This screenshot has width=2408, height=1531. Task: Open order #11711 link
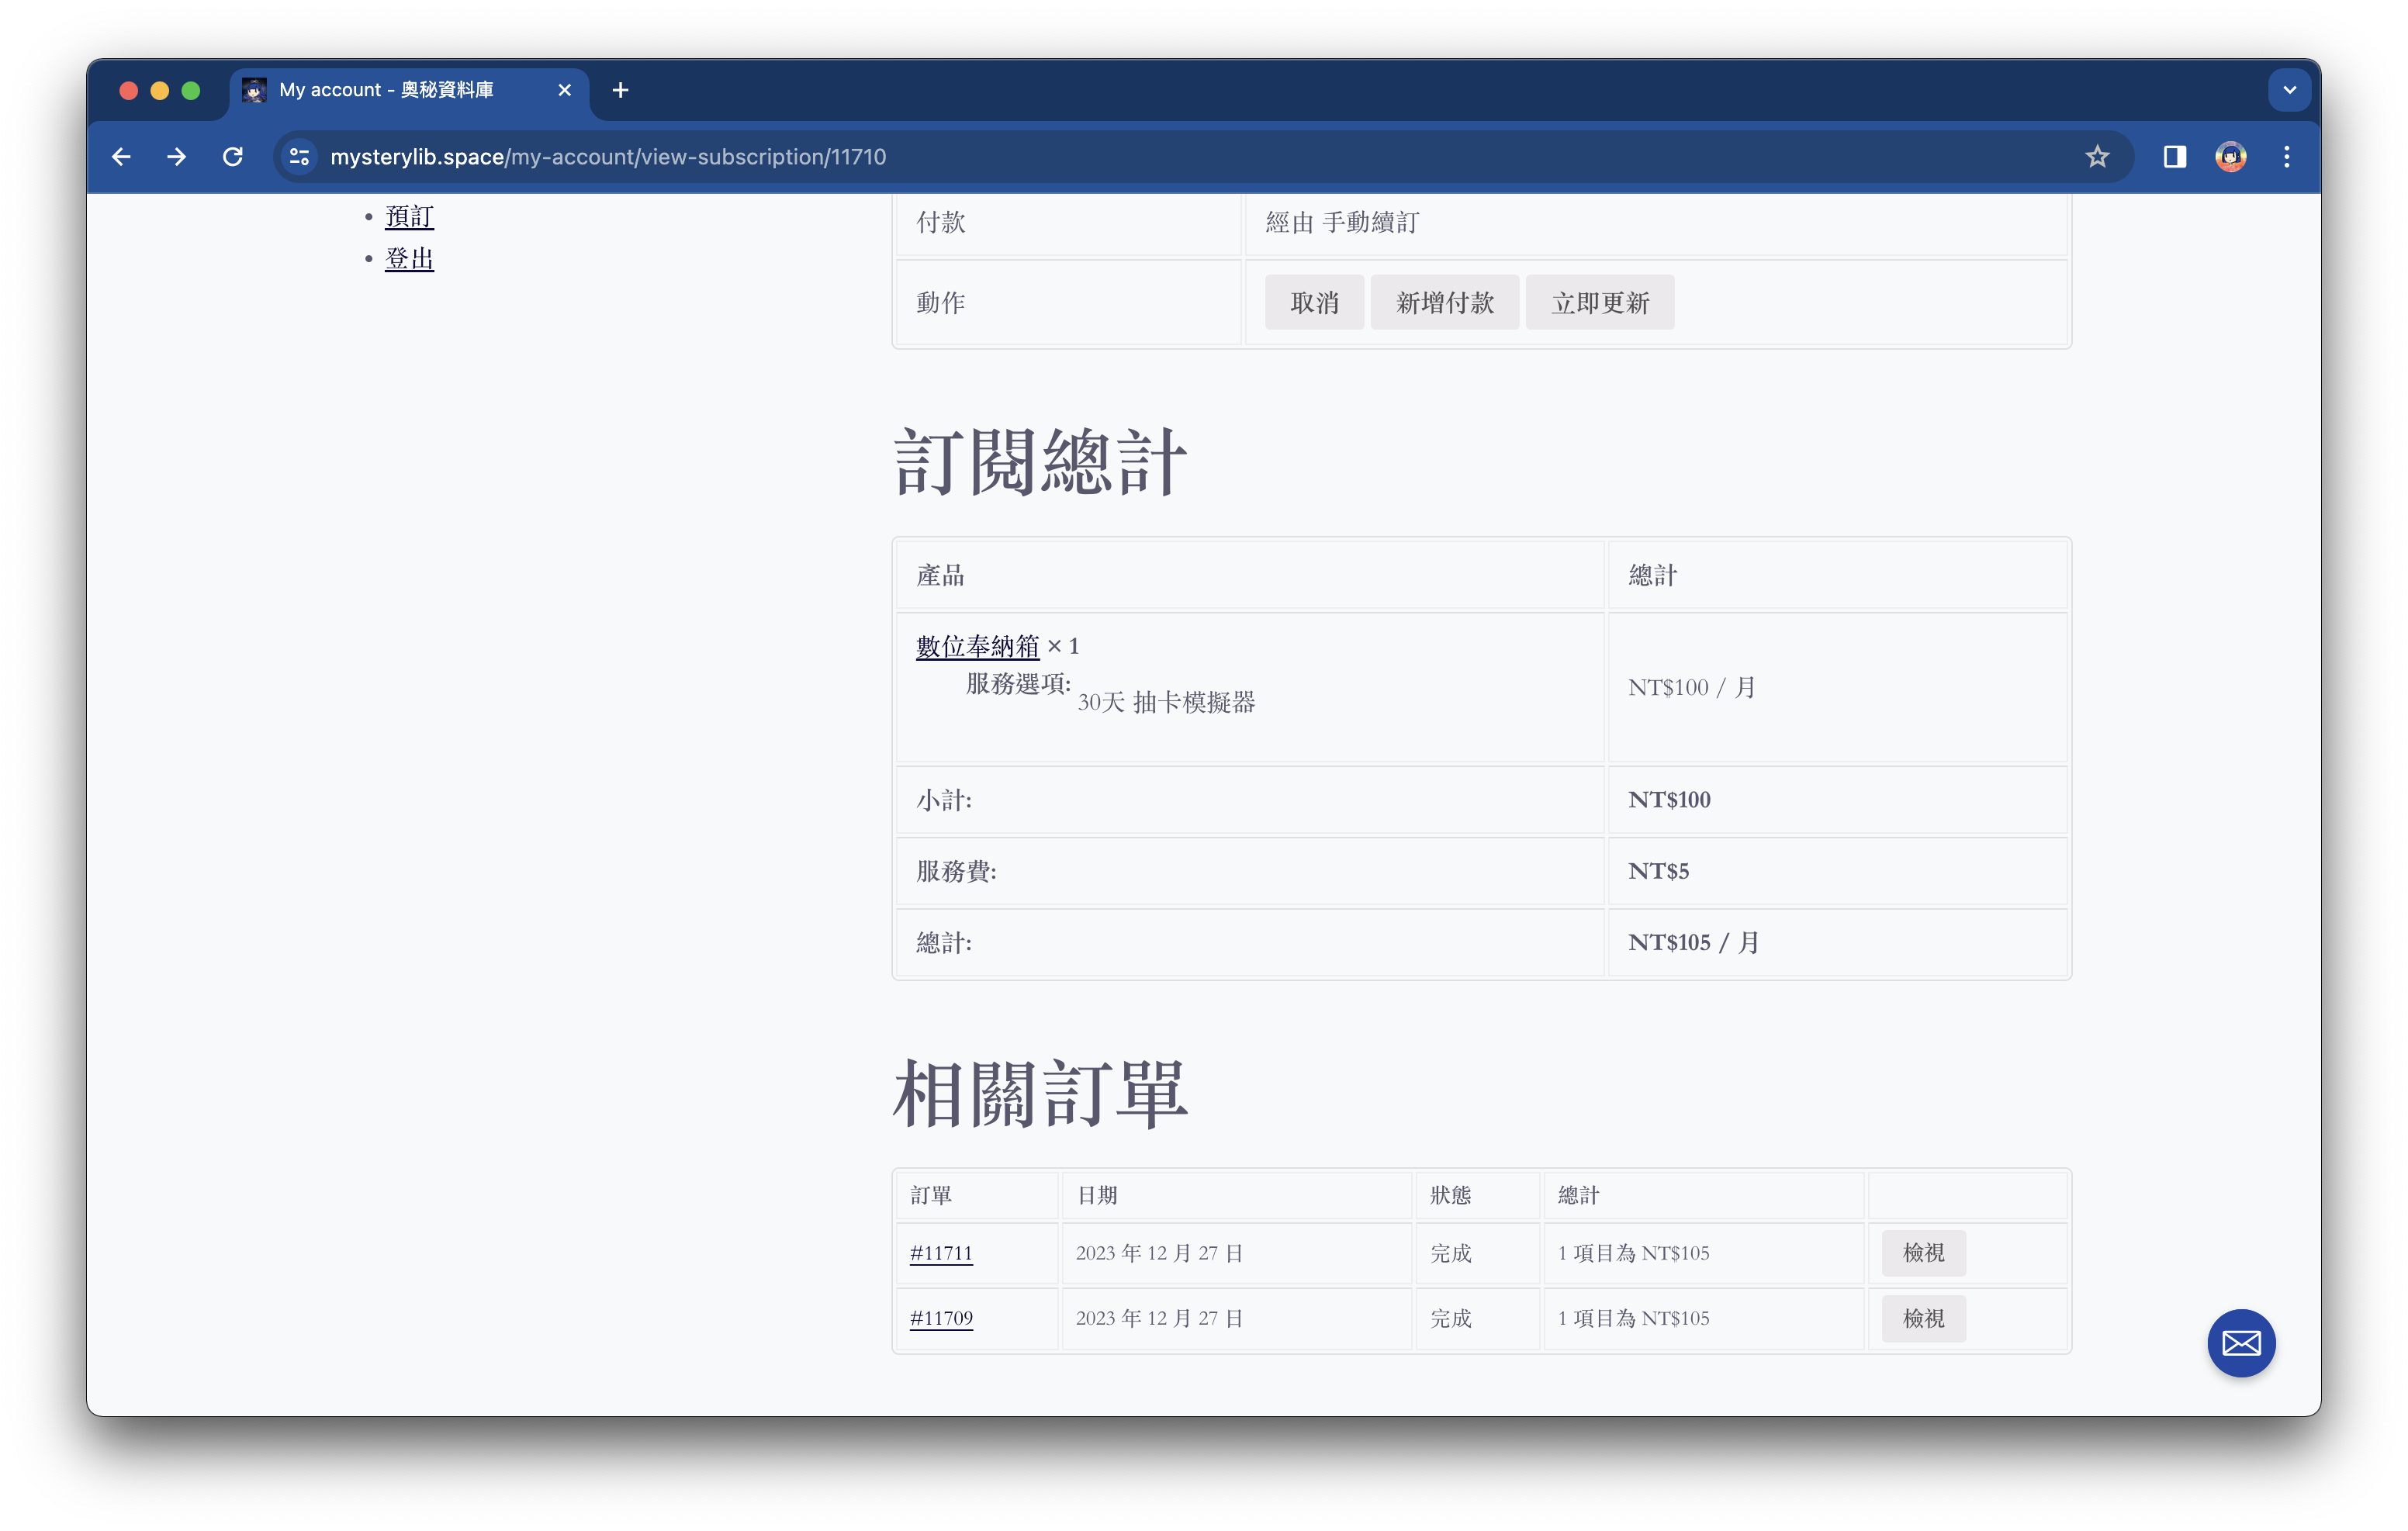(x=940, y=1253)
